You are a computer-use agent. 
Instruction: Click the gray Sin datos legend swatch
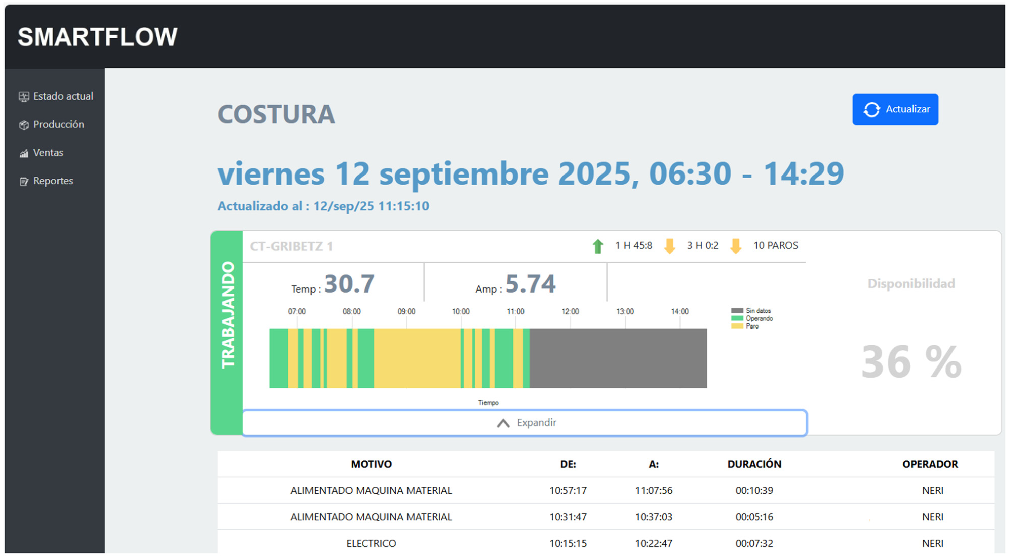point(737,311)
